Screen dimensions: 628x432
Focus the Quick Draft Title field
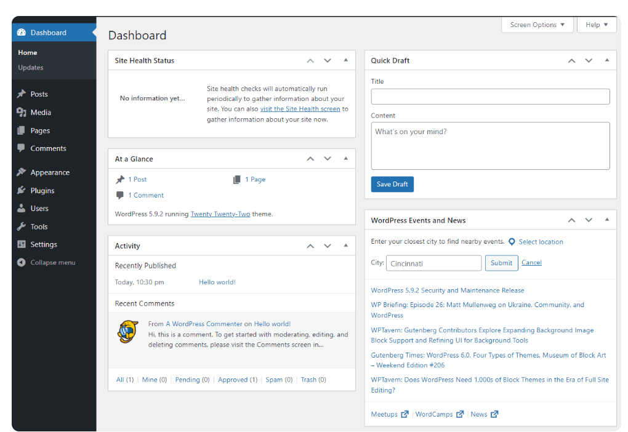490,97
